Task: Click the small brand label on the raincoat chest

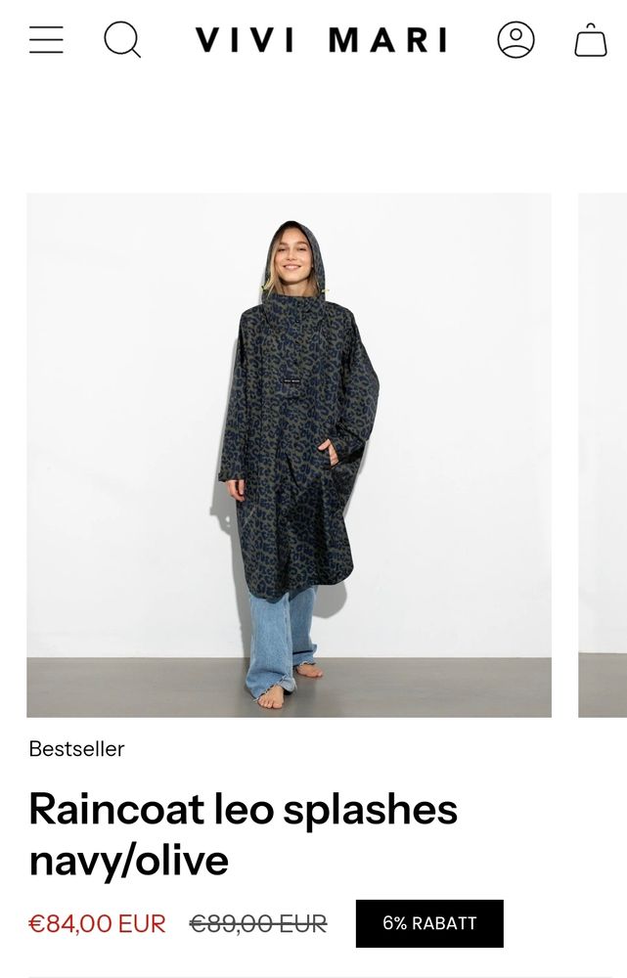Action: (x=291, y=380)
